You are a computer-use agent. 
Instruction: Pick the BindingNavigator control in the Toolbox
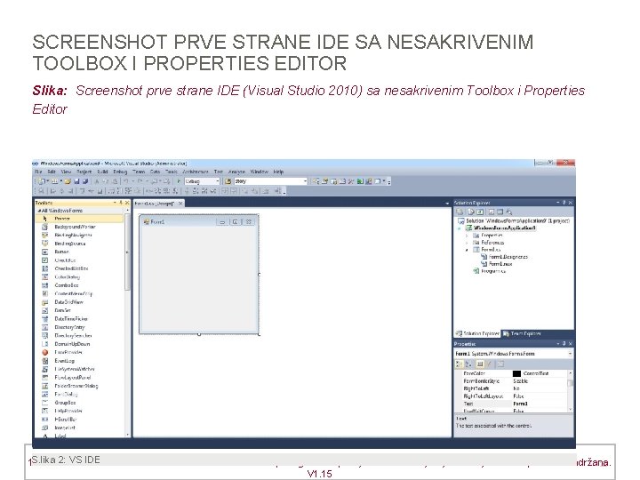click(79, 235)
